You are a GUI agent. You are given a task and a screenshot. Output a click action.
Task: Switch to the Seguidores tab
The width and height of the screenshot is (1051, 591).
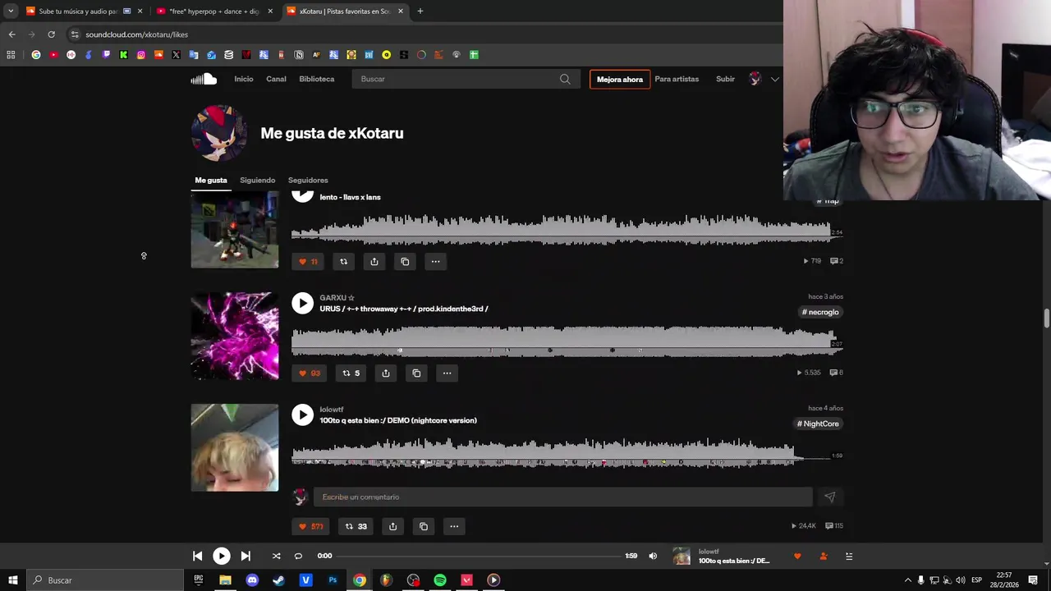[x=308, y=180]
